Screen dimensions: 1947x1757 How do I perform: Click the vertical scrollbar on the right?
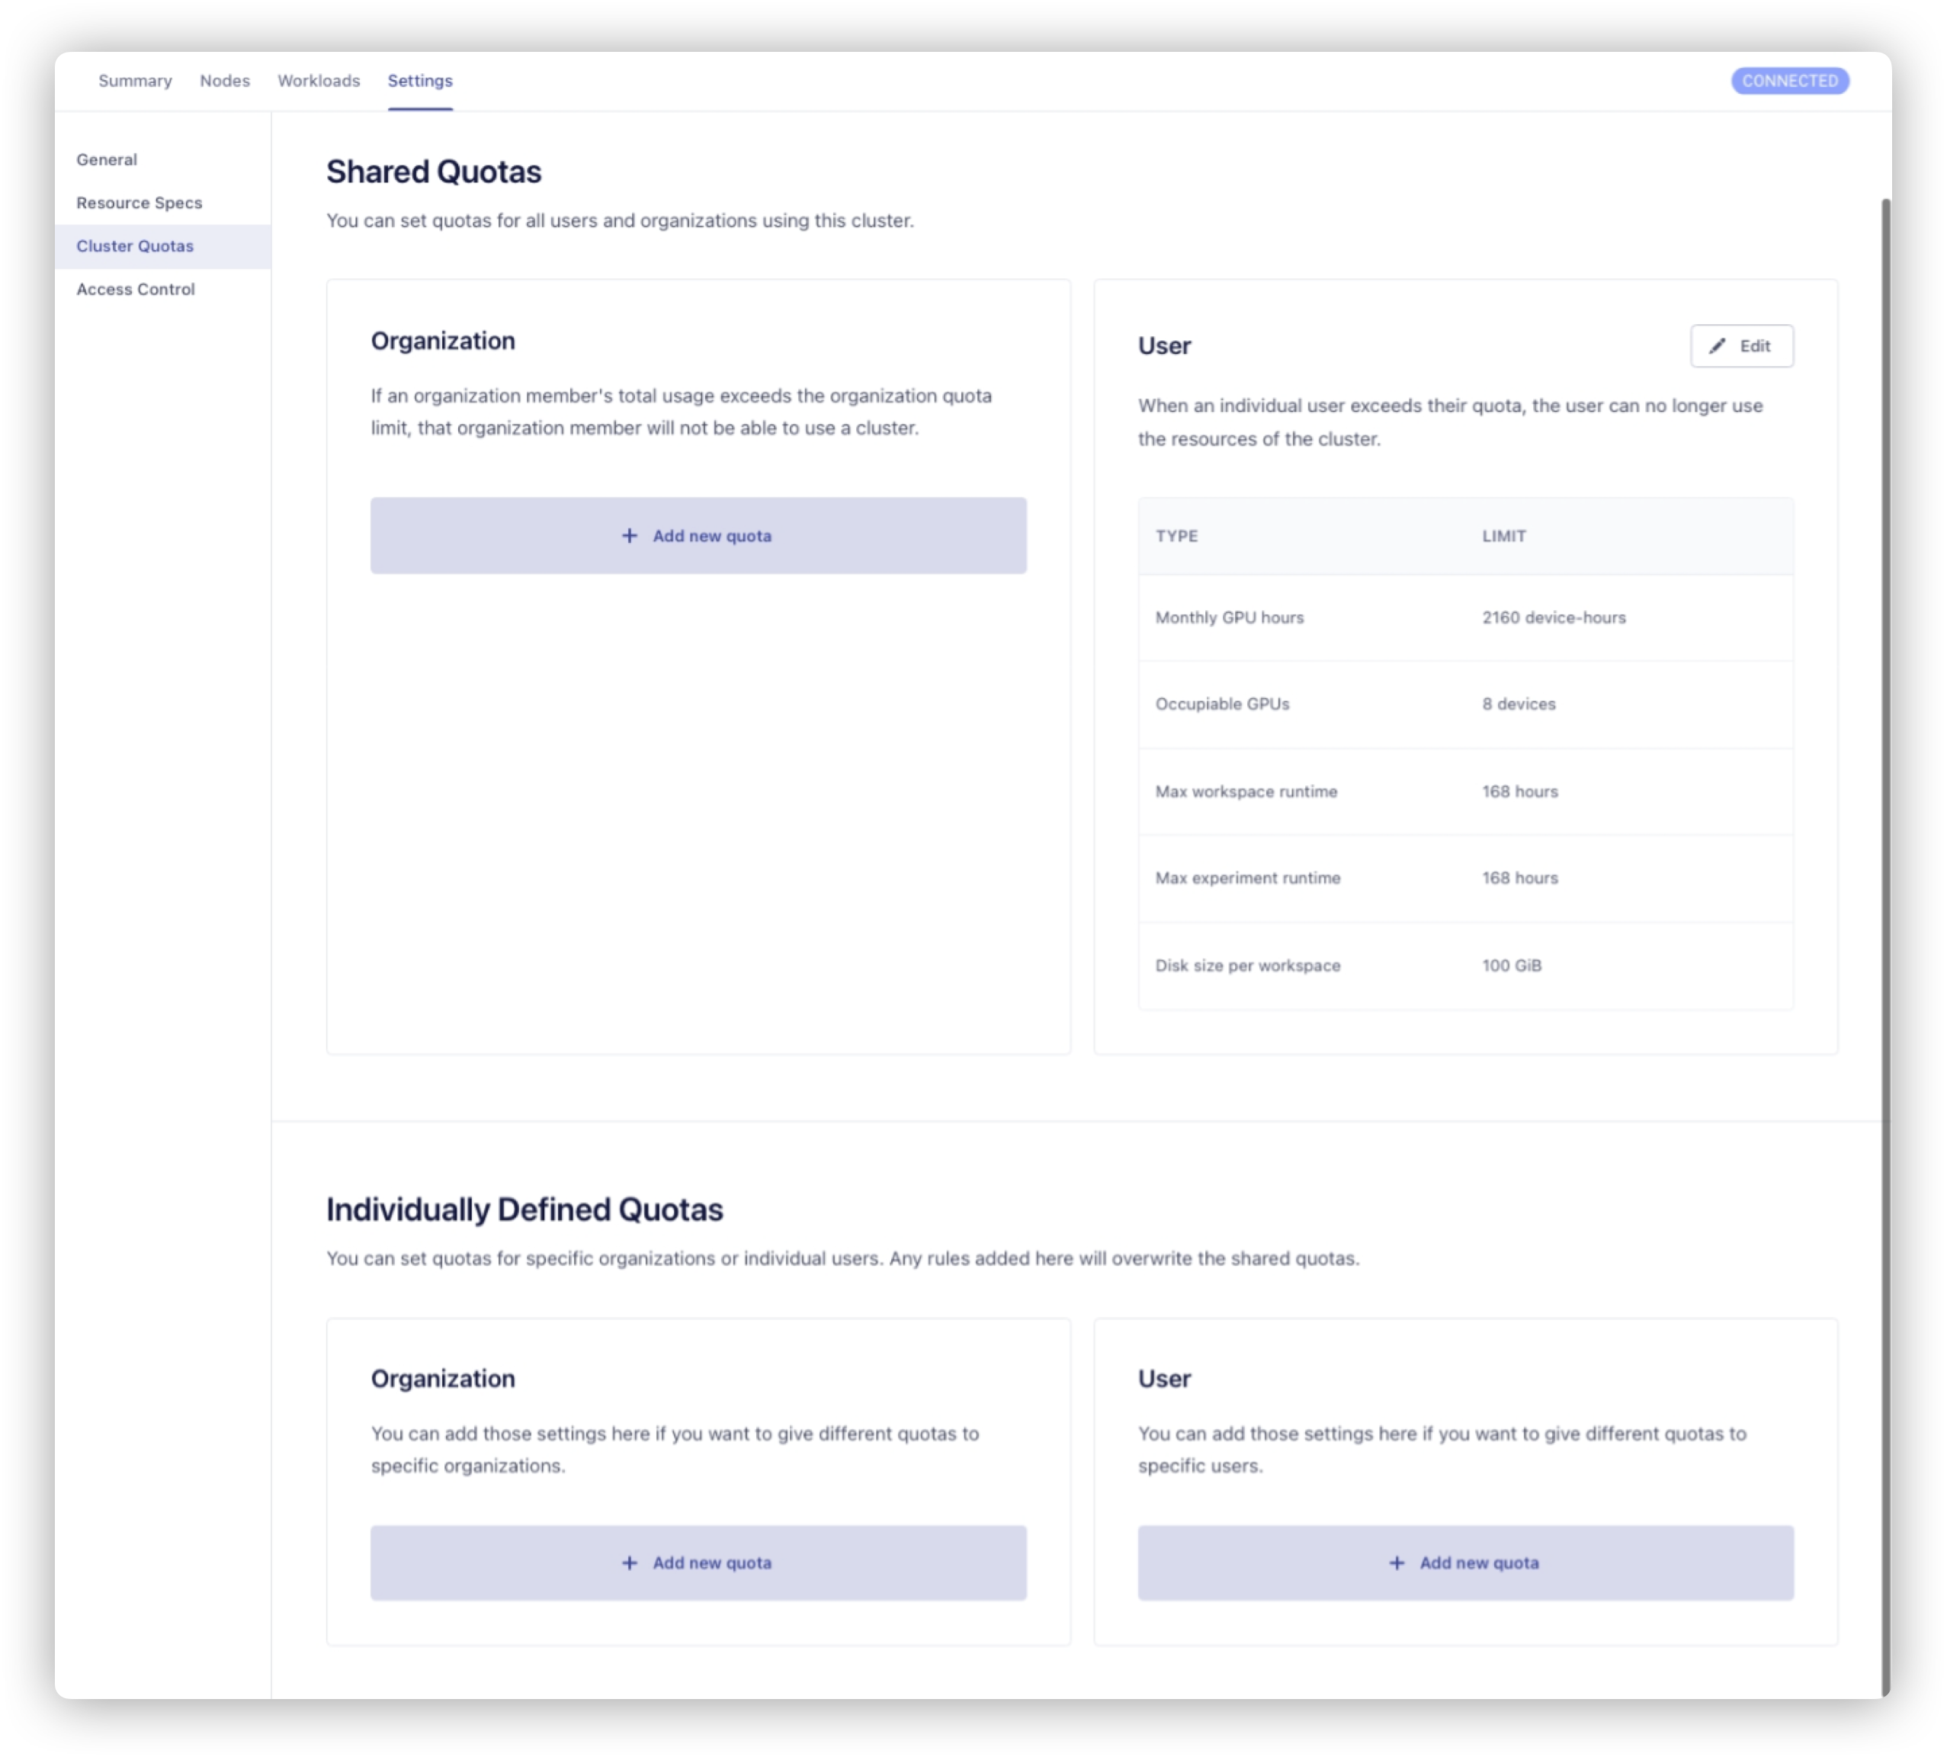(x=1885, y=869)
